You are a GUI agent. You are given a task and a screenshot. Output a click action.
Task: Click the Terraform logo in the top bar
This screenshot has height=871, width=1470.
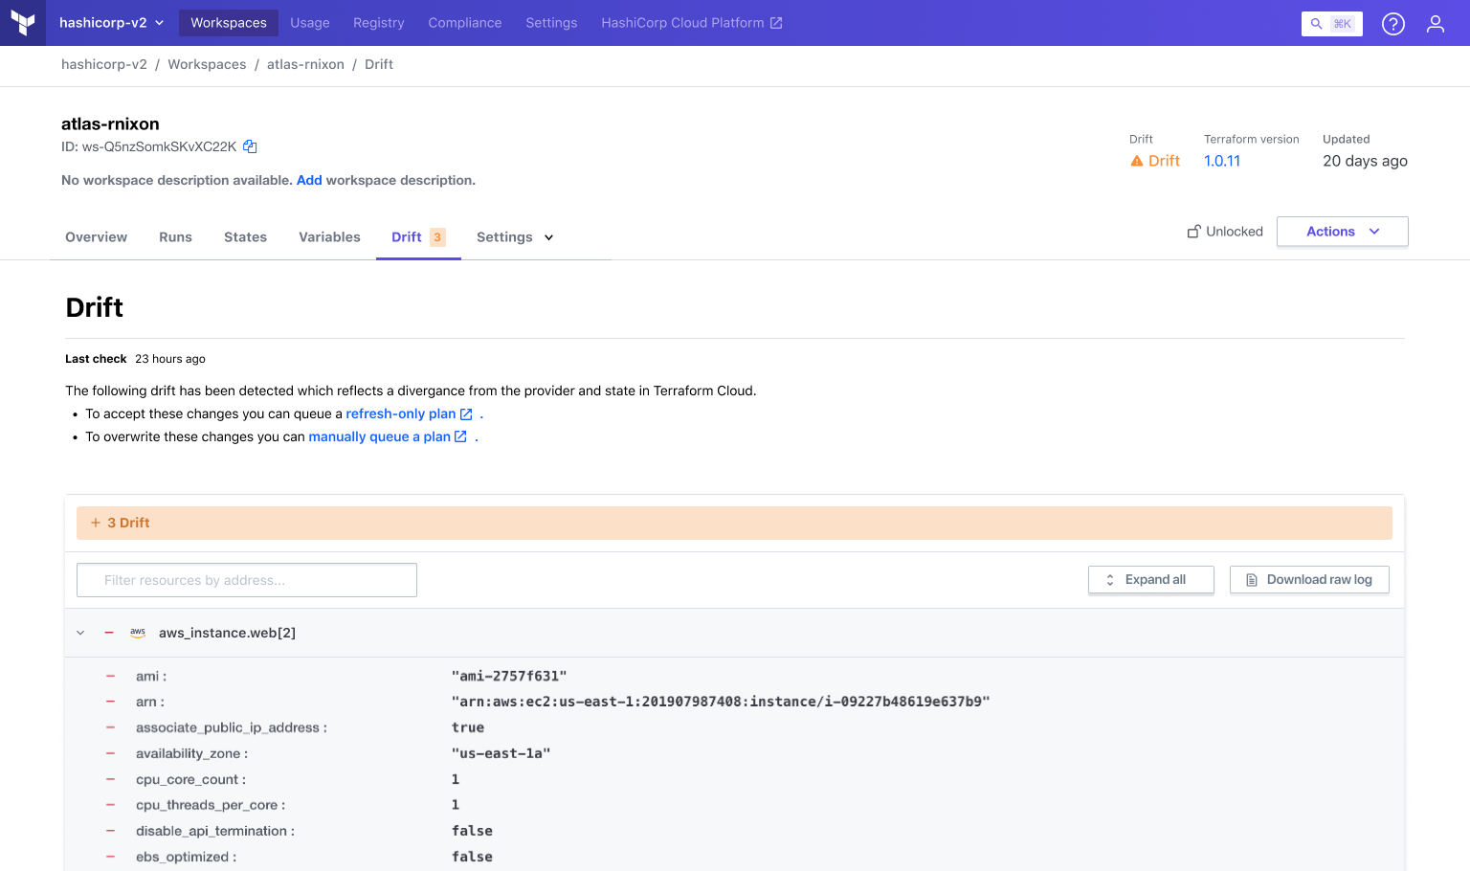21,22
